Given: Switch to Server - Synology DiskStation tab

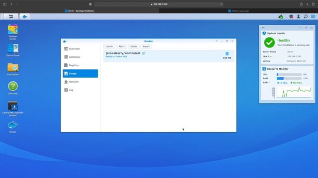Looking at the screenshot, I should pyautogui.click(x=79, y=11).
